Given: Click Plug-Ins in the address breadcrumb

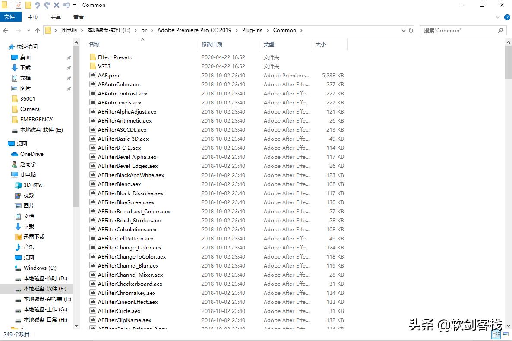Looking at the screenshot, I should pyautogui.click(x=252, y=30).
